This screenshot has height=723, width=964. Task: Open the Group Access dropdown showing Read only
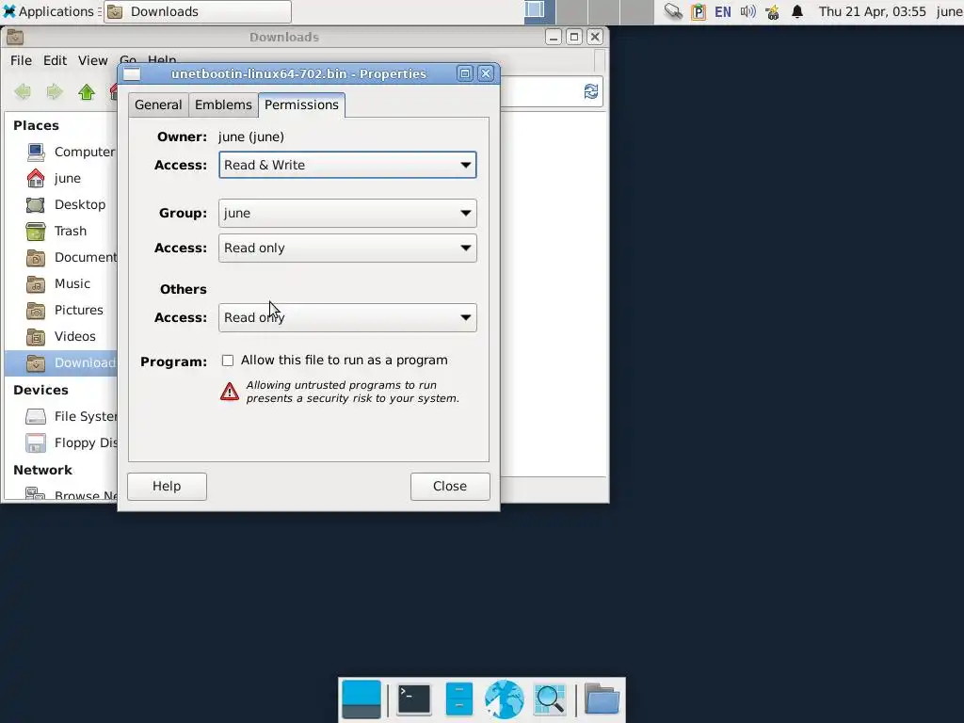point(347,248)
